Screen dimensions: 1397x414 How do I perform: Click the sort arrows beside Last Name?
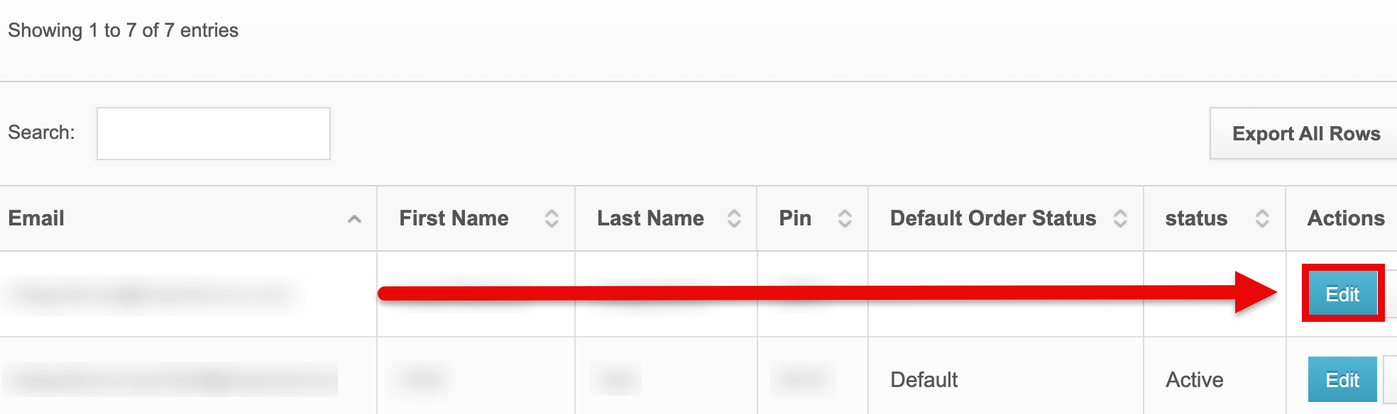click(734, 218)
